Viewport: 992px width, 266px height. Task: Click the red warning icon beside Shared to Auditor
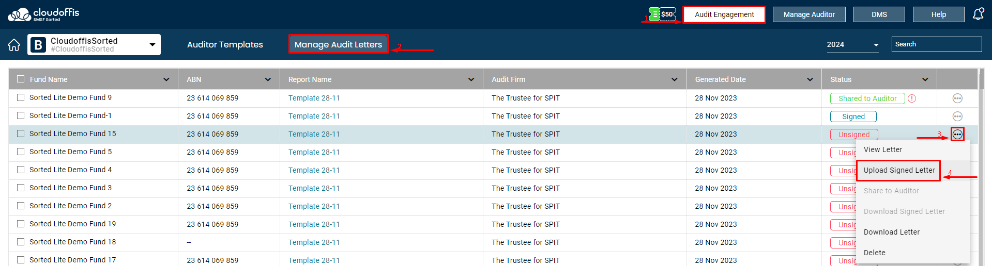point(912,98)
